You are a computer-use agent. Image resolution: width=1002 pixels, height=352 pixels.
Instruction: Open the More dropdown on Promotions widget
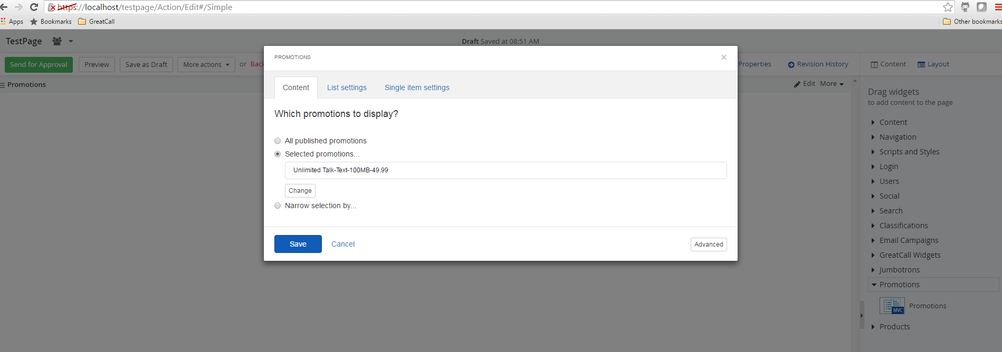pos(832,84)
